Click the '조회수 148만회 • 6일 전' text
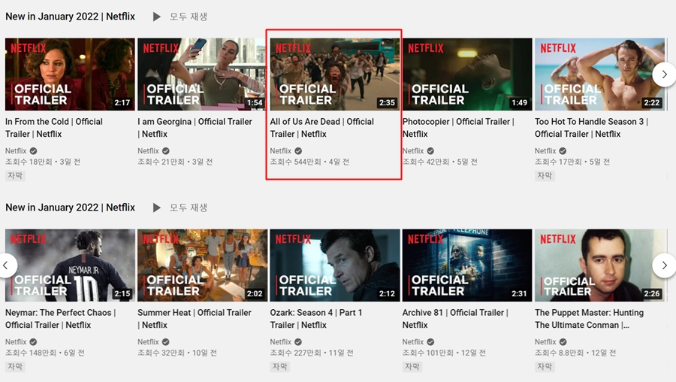 click(x=45, y=353)
